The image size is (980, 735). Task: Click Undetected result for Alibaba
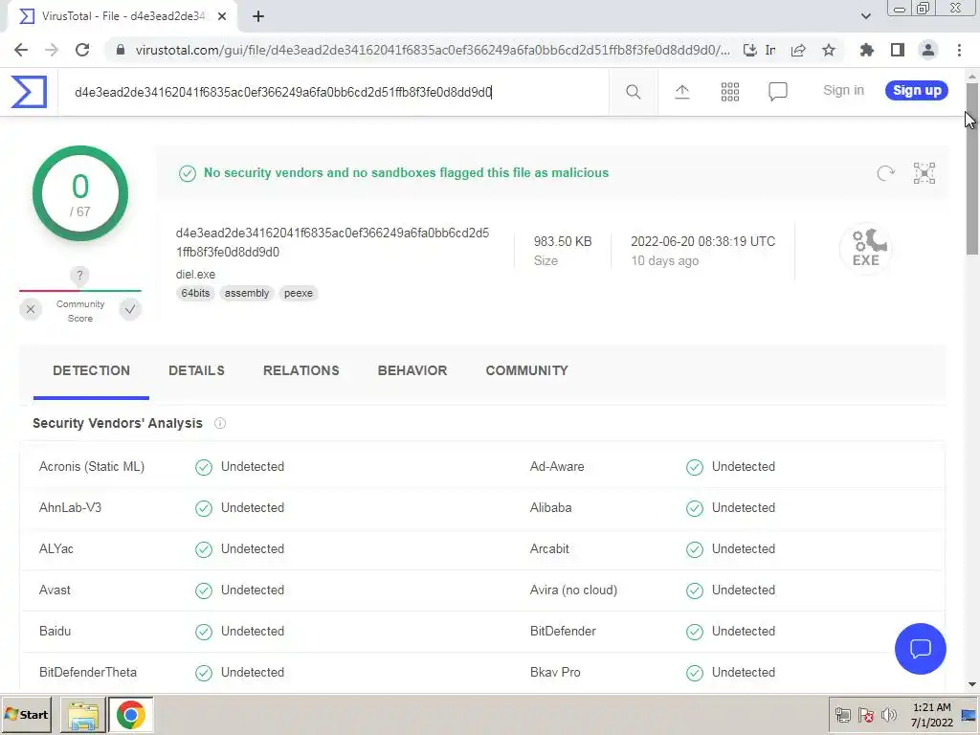(743, 507)
